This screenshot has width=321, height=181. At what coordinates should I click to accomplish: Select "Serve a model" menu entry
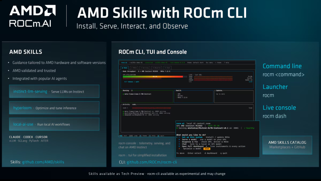[x=189, y=139]
